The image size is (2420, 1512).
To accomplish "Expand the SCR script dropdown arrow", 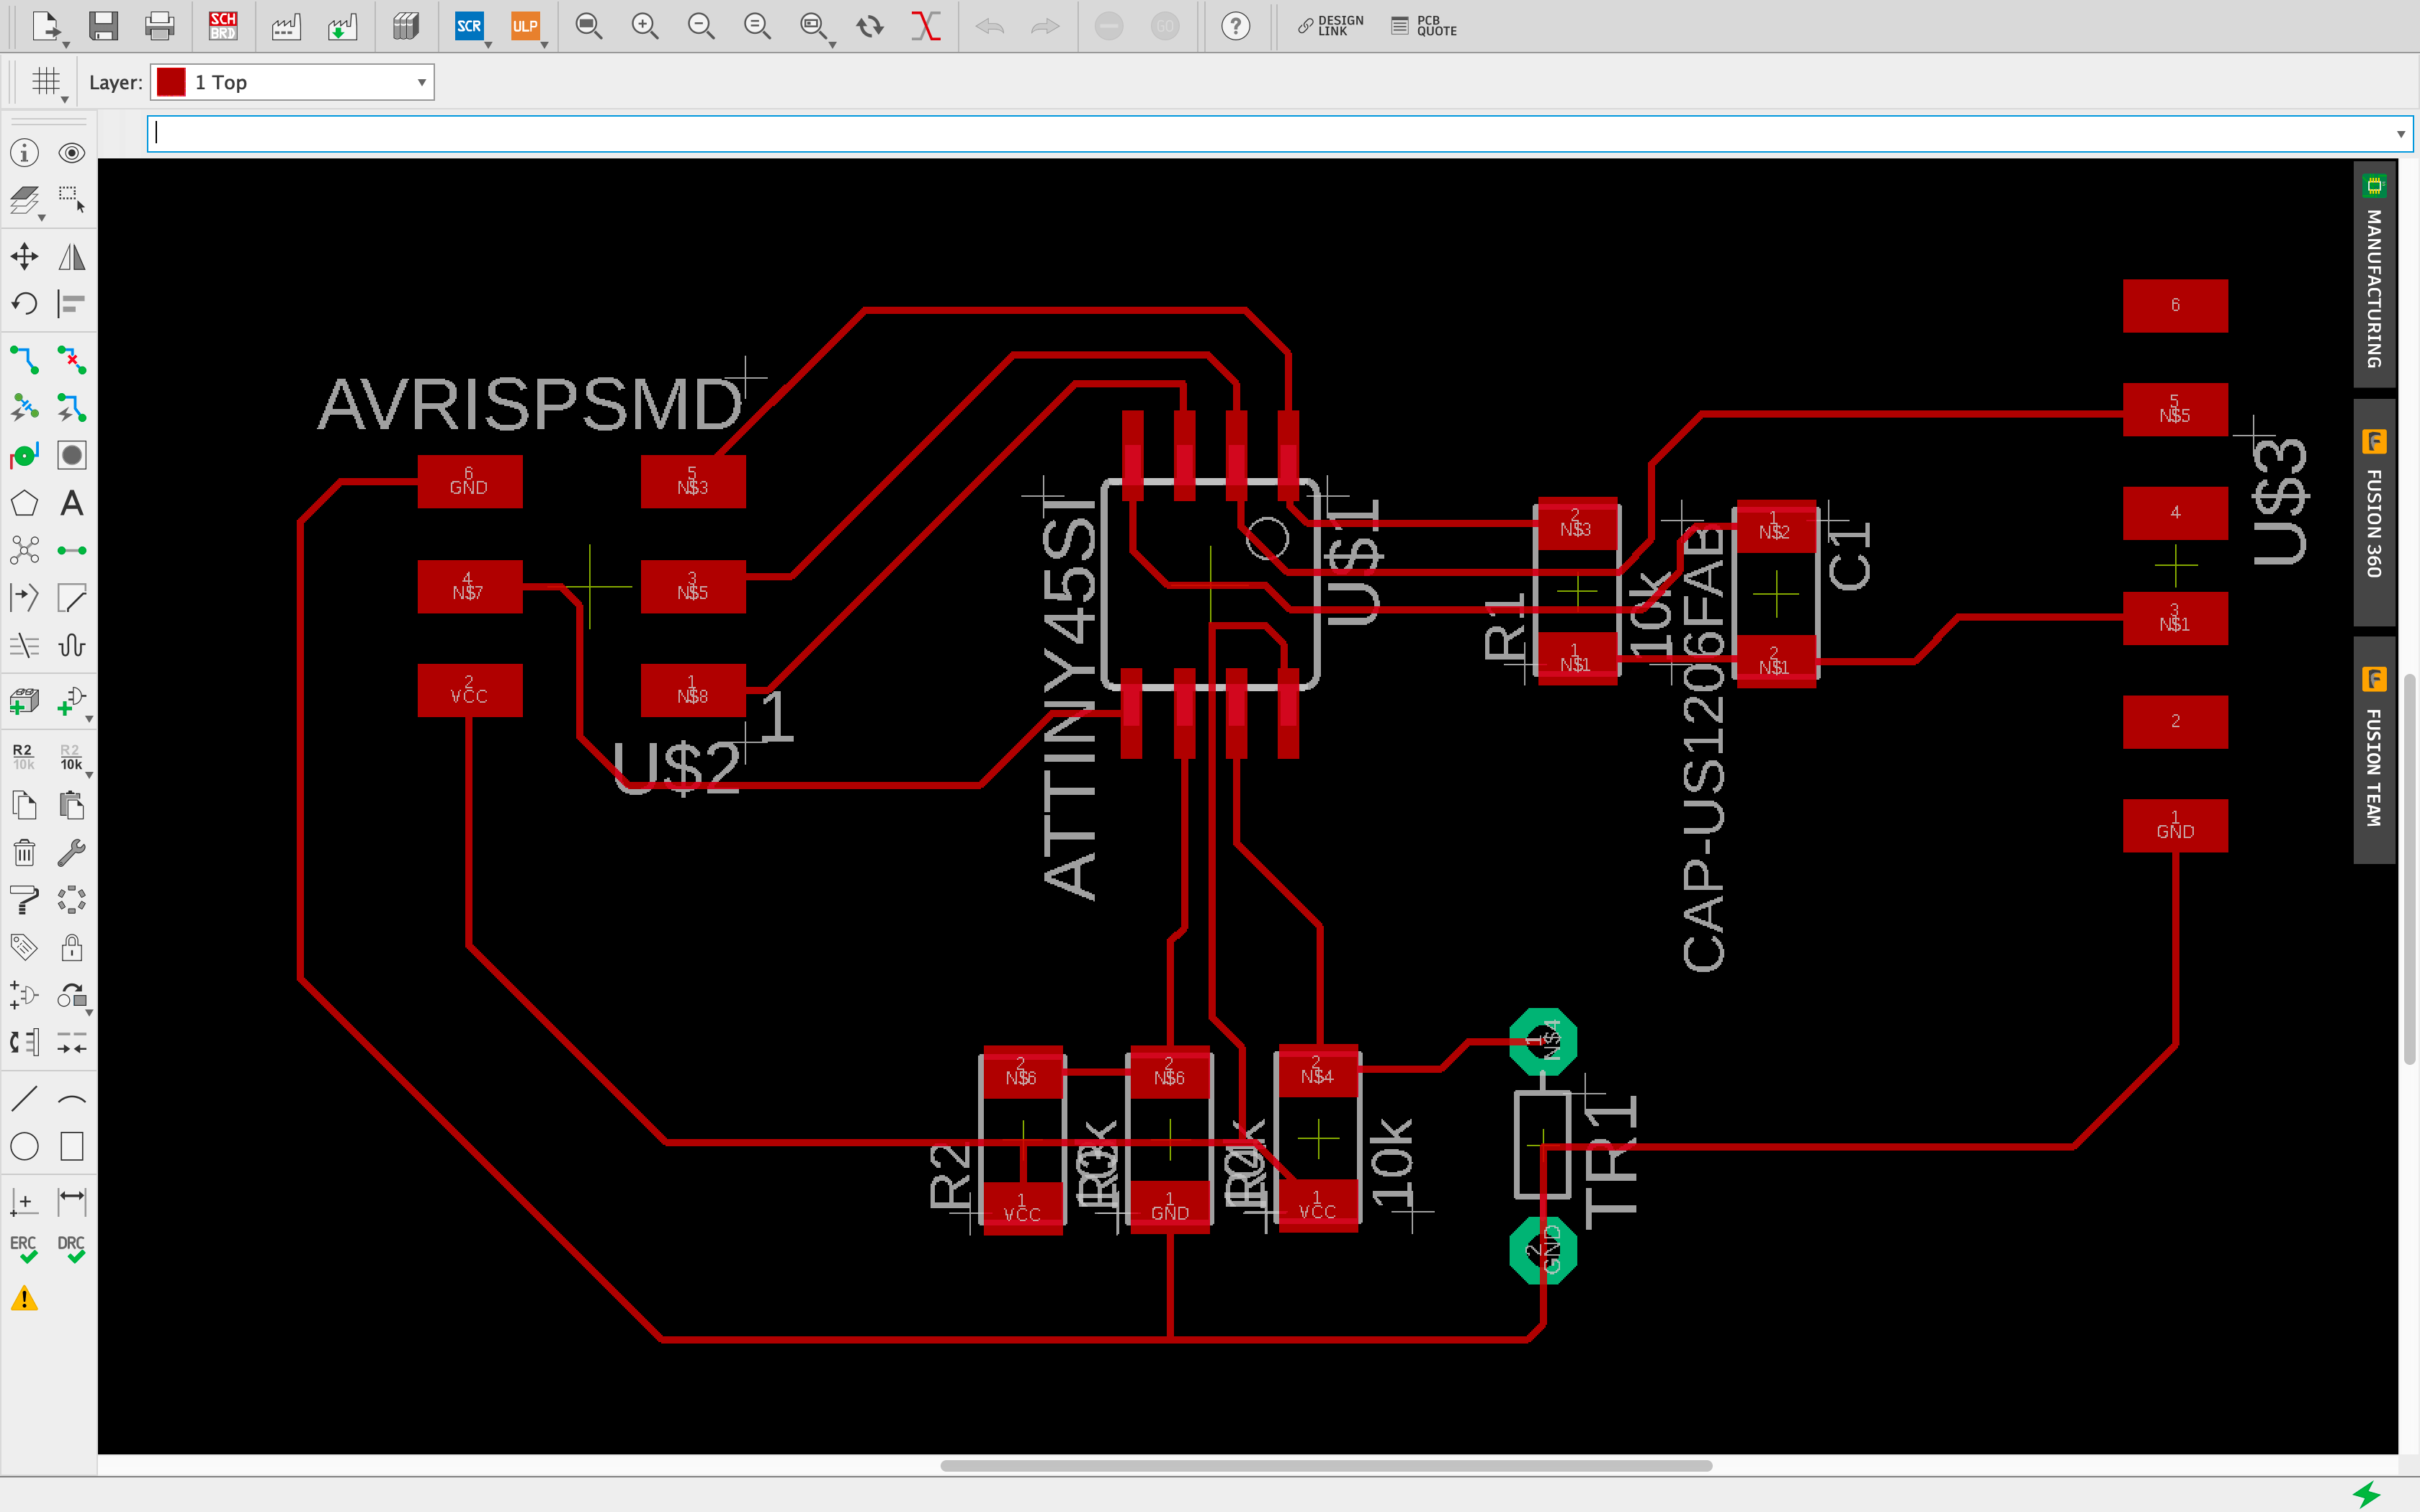I will [x=488, y=45].
